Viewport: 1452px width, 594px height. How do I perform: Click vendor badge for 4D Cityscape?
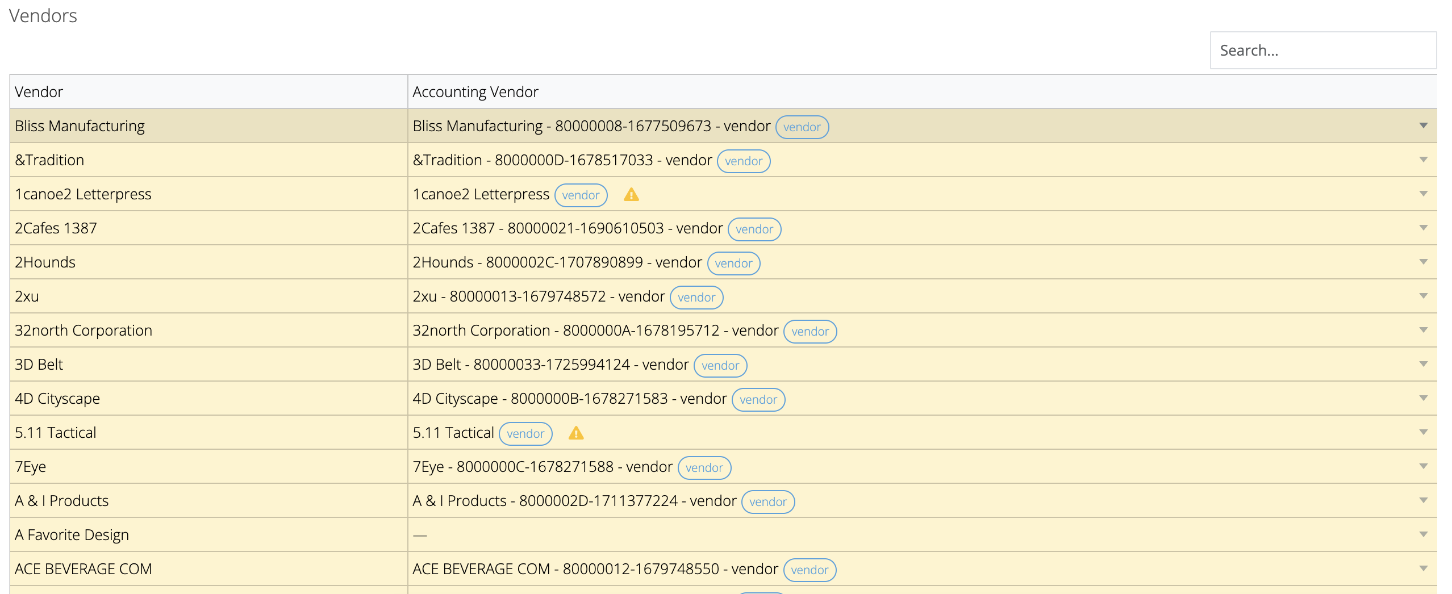tap(758, 399)
